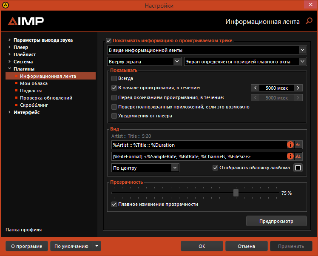The height and width of the screenshot is (256, 318).
Task: Click the AIMP logo in header
Action: (x=26, y=21)
